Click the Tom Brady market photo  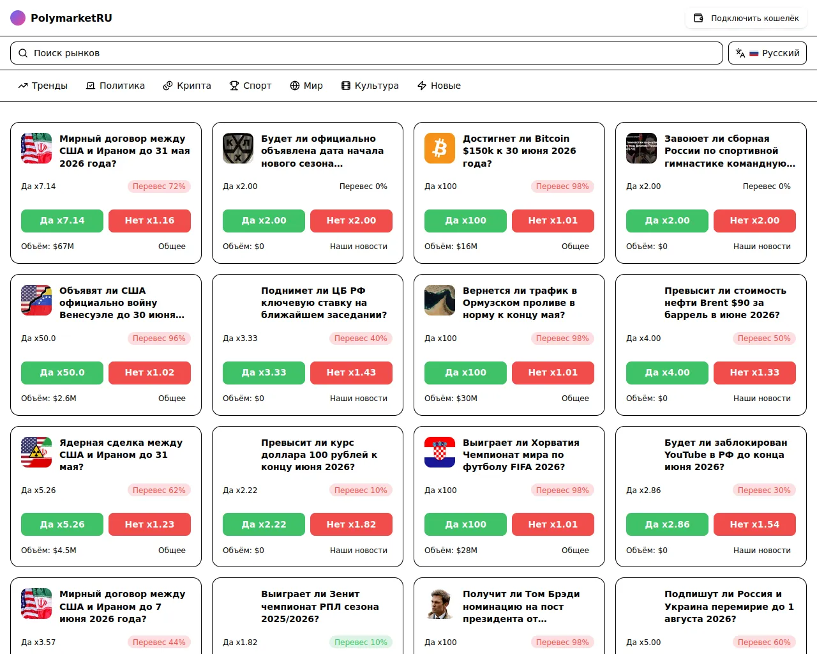tap(440, 604)
